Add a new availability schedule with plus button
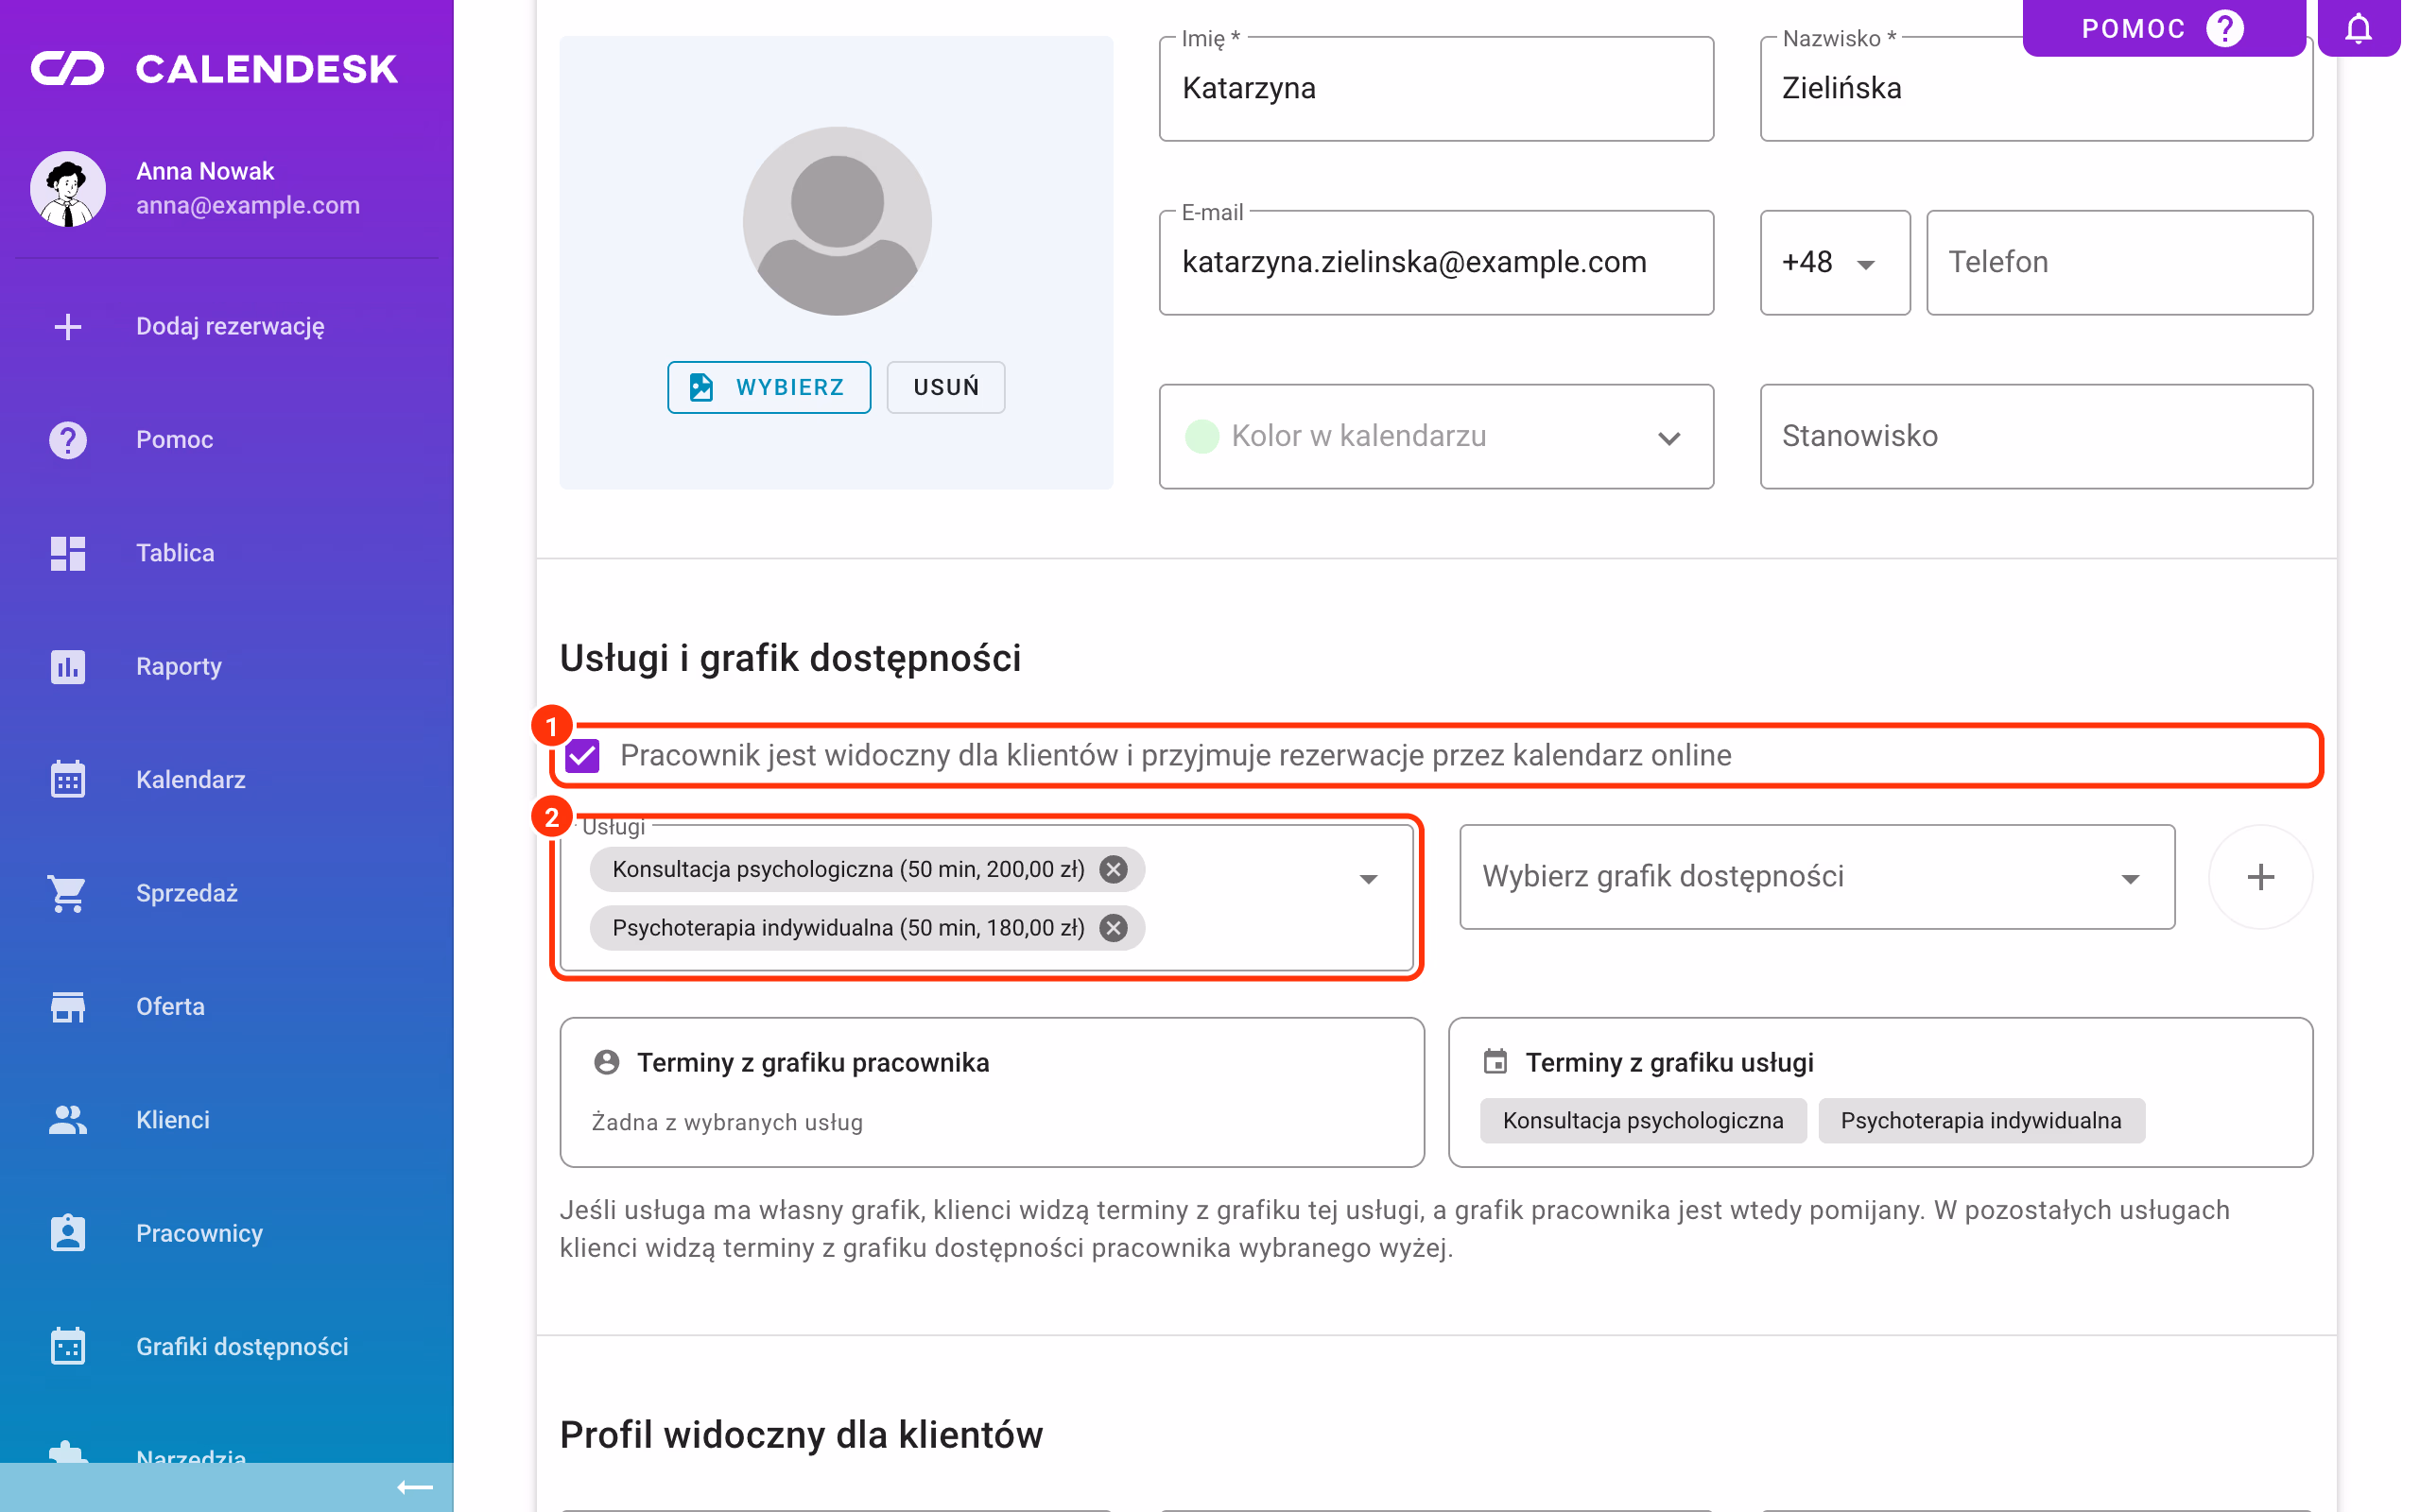The height and width of the screenshot is (1512, 2420). click(x=2260, y=877)
